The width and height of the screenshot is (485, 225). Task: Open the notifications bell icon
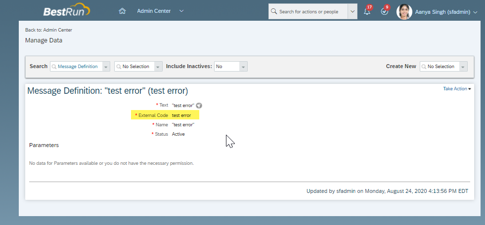(367, 12)
